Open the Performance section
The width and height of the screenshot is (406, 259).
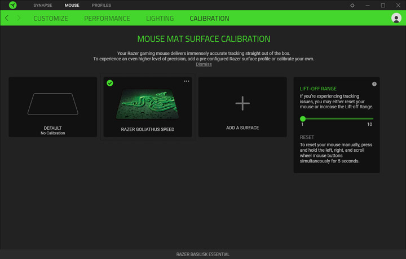pos(107,19)
